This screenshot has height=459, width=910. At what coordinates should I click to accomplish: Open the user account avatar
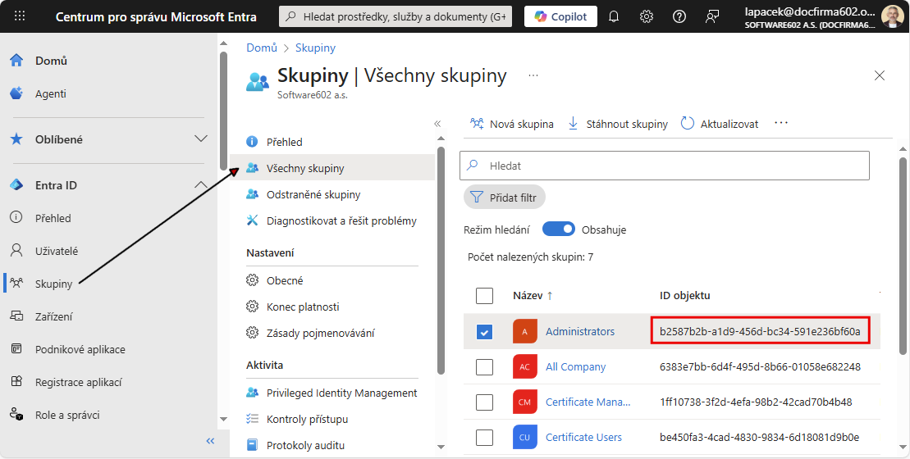pyautogui.click(x=892, y=17)
